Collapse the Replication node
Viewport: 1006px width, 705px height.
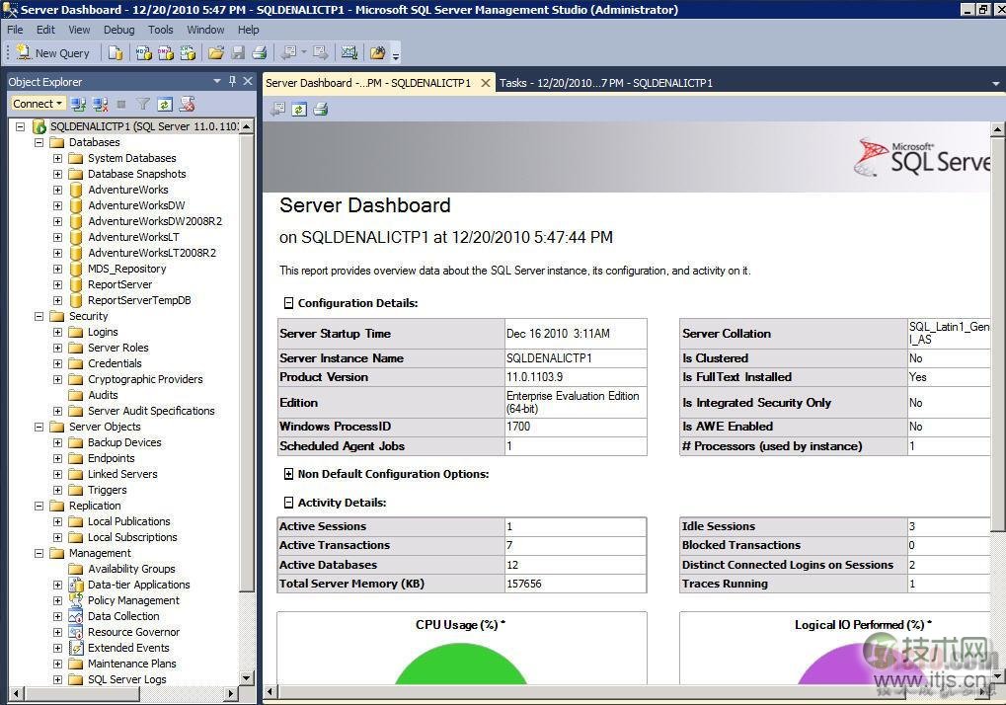pos(39,507)
